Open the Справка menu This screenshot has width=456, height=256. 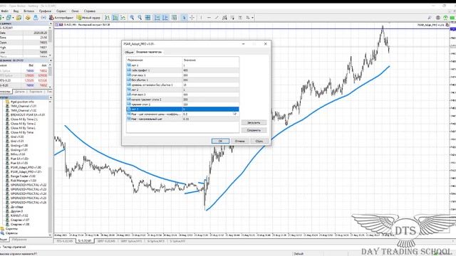tap(89, 11)
